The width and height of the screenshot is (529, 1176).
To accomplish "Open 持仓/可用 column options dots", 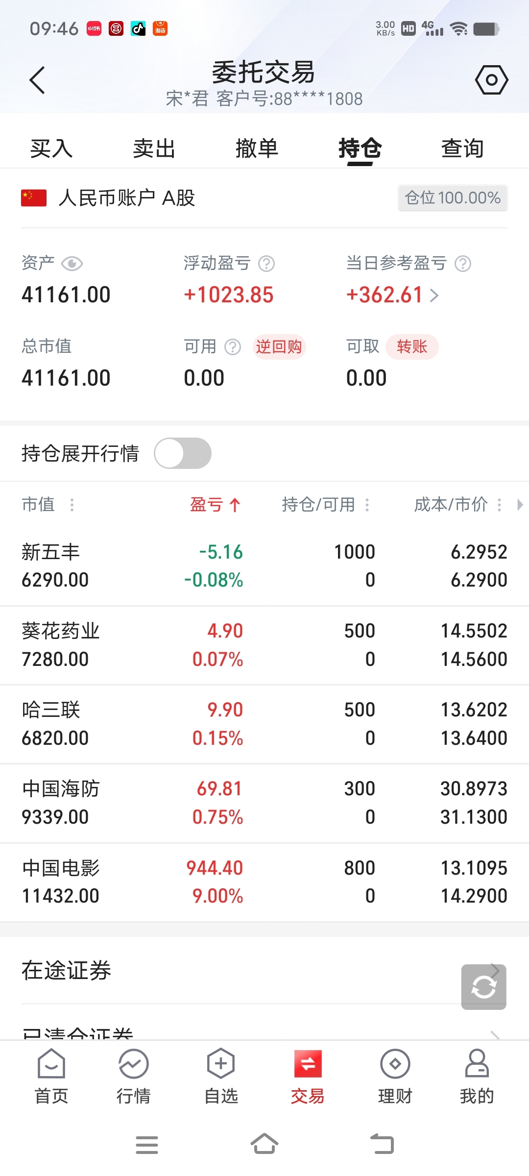I will (x=367, y=505).
